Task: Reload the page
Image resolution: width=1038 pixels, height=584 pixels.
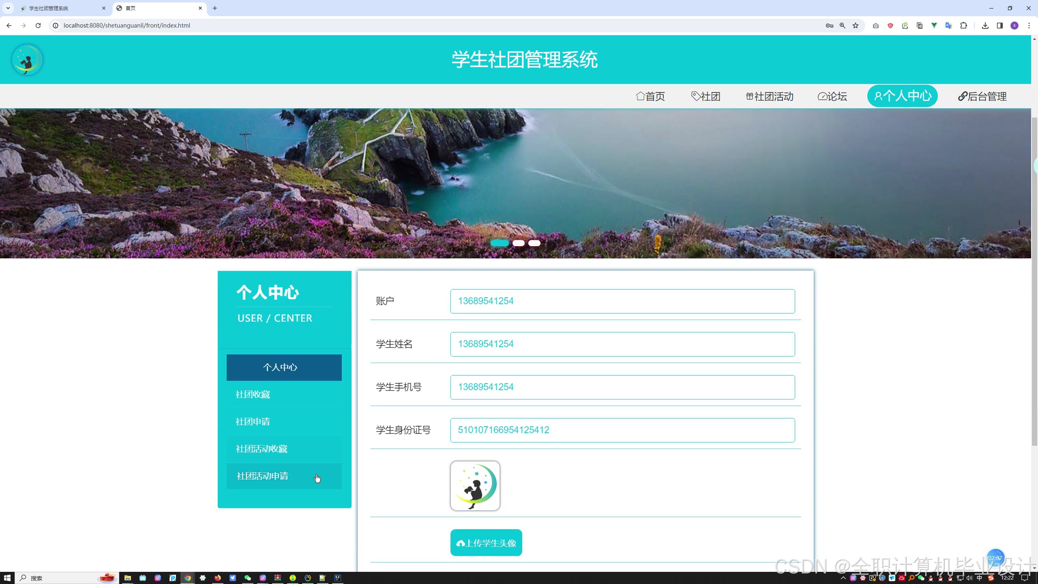Action: [38, 26]
